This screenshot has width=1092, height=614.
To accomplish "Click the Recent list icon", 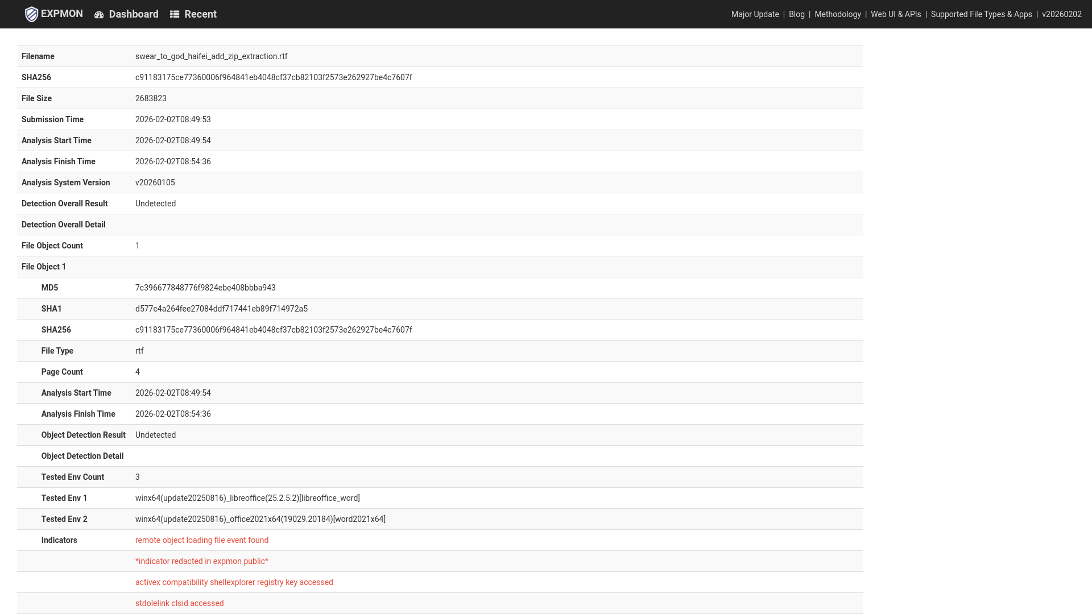I will coord(174,14).
